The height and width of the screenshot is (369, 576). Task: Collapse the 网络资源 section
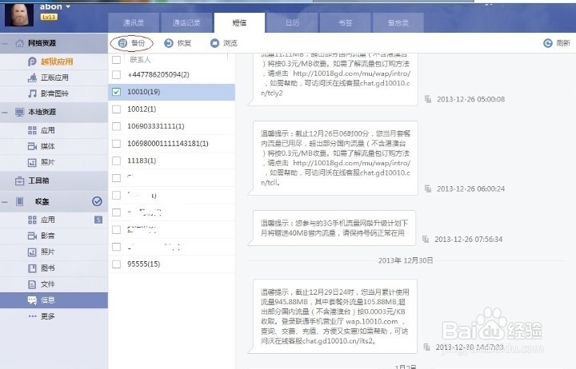tap(5, 44)
